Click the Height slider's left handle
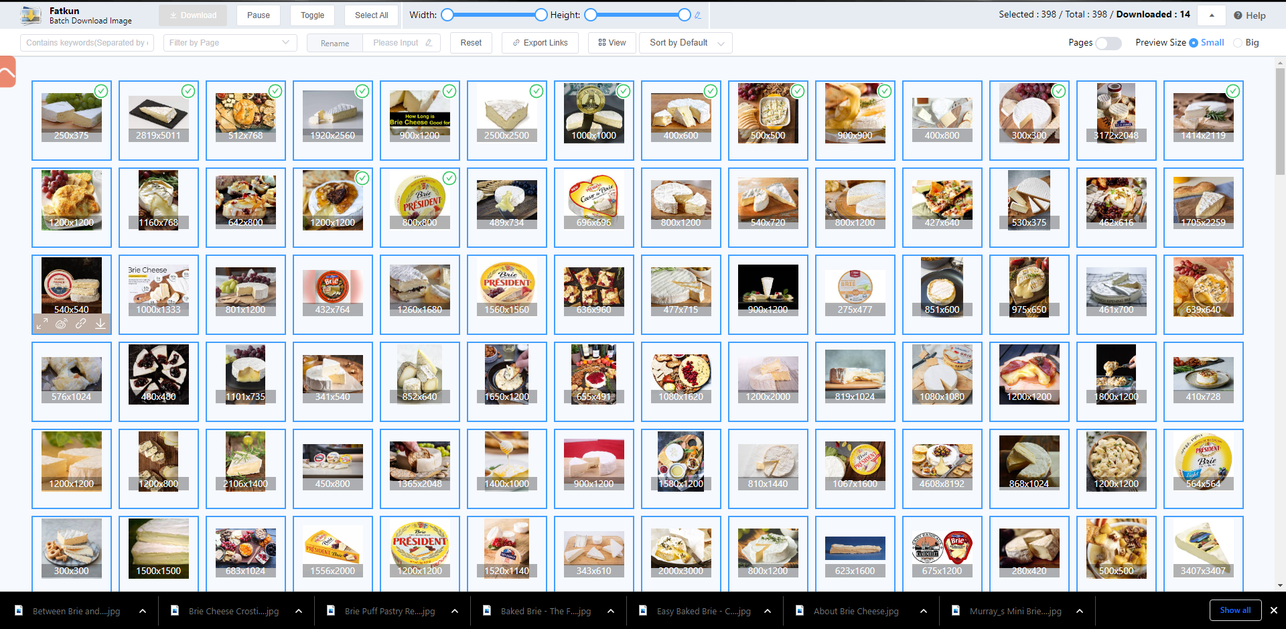This screenshot has height=629, width=1286. coord(591,15)
